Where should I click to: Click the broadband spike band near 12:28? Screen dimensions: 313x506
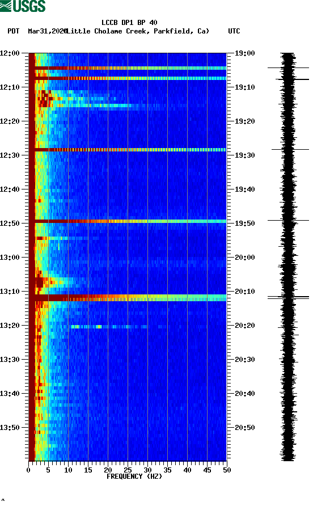128,150
